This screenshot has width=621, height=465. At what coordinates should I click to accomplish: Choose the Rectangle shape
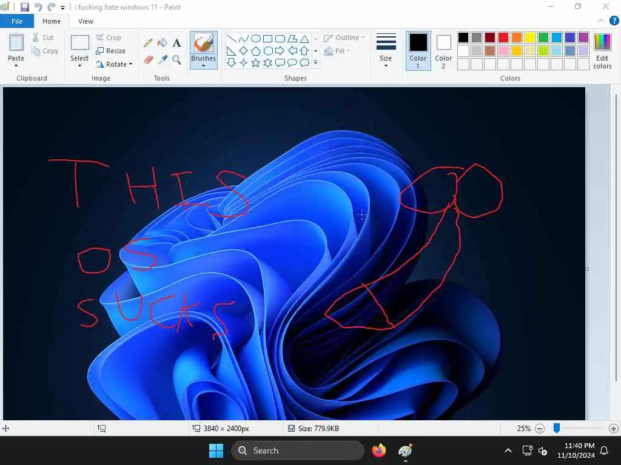(267, 39)
